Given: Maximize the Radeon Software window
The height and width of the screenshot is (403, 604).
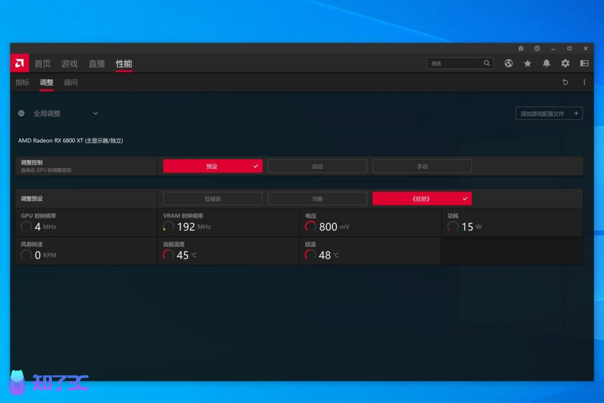Looking at the screenshot, I should pyautogui.click(x=569, y=48).
